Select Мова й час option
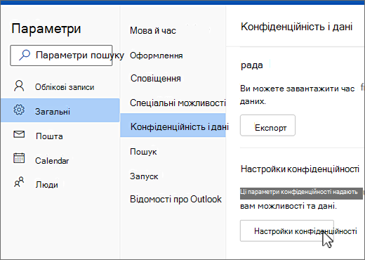The width and height of the screenshot is (365, 260). pyautogui.click(x=153, y=30)
